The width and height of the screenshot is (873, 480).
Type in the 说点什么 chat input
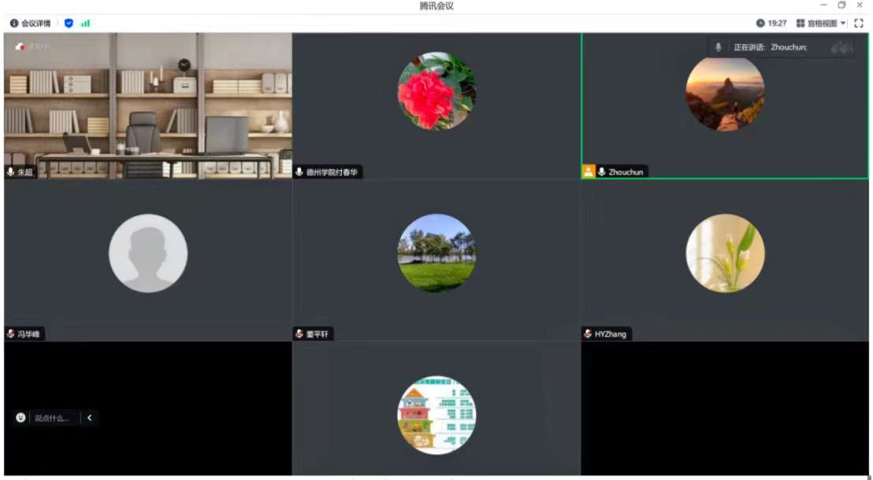(x=52, y=418)
